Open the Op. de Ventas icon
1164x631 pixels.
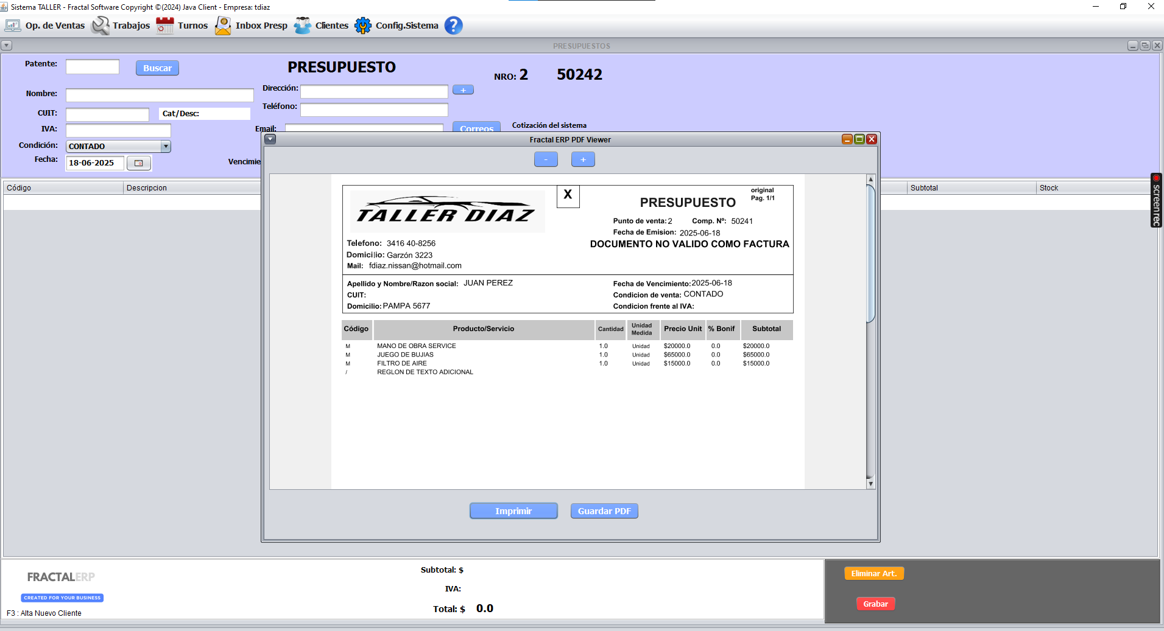tap(13, 26)
